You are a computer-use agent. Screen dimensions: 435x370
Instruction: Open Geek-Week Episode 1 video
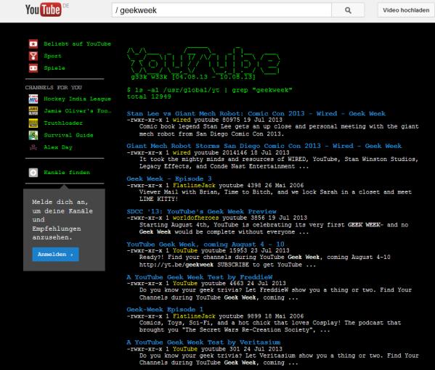click(x=165, y=309)
